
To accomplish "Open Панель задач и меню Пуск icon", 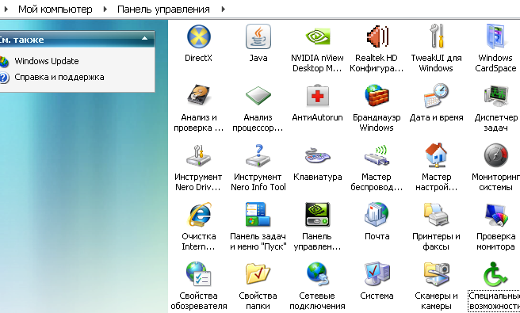I will point(258,215).
